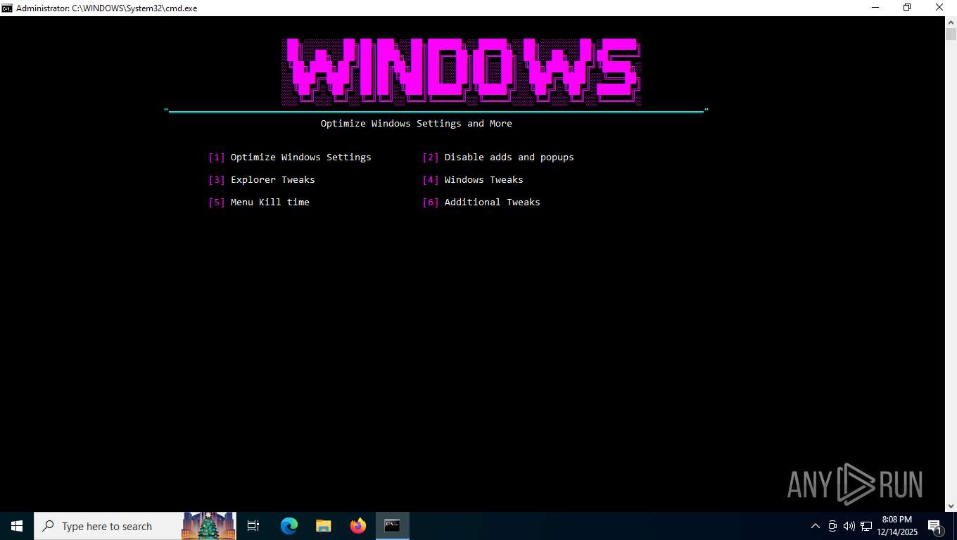Select the cmd.exe taskbar button
Screen dimensions: 957x540
click(393, 526)
